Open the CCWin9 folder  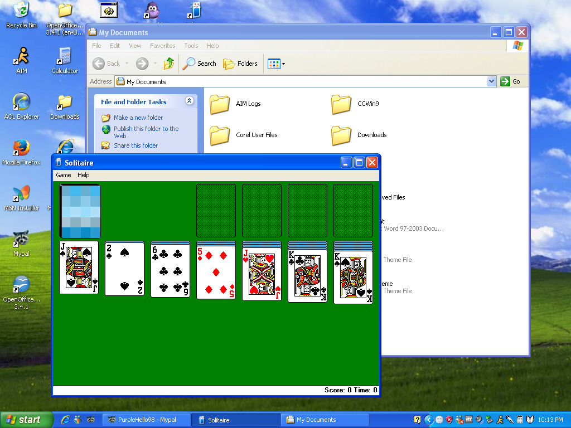coord(341,104)
